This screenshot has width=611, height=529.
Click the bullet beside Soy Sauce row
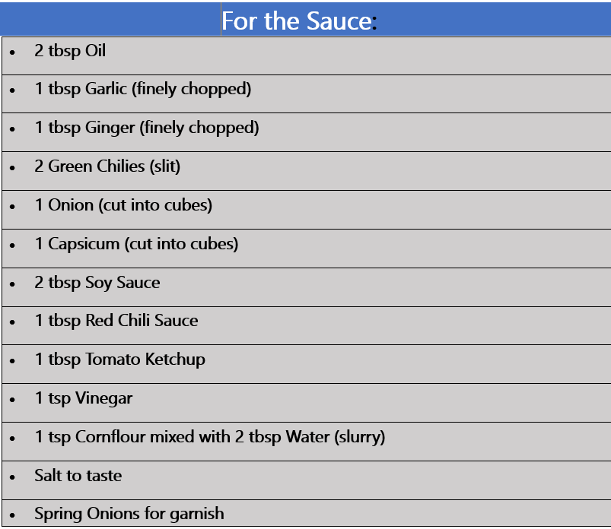(x=12, y=284)
